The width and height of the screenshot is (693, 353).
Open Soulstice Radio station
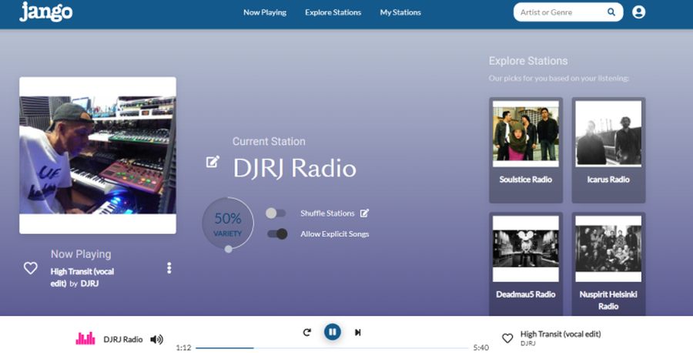click(525, 150)
